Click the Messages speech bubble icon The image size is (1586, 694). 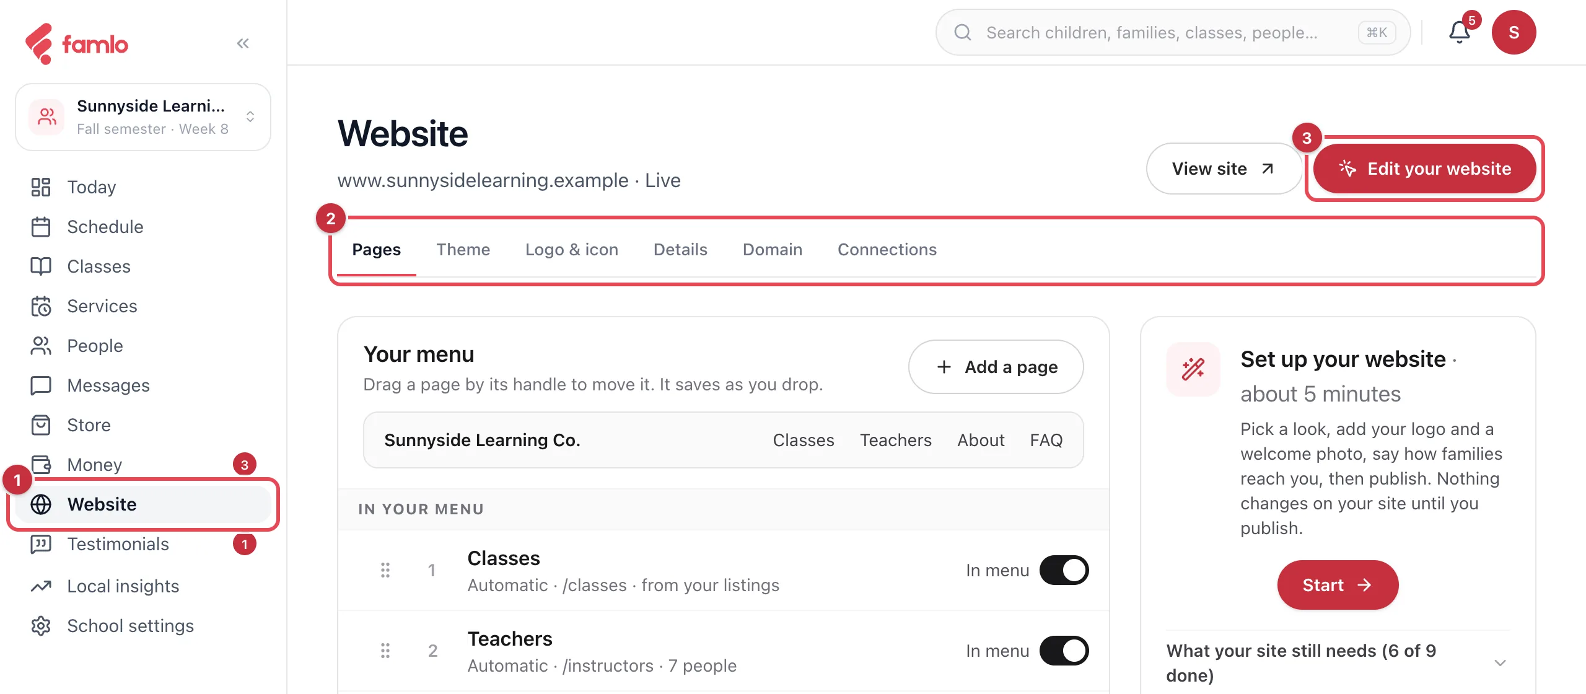point(41,385)
